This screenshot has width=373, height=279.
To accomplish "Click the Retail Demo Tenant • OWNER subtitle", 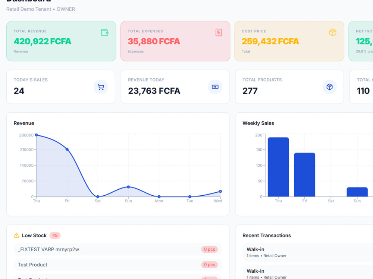I will tap(41, 9).
